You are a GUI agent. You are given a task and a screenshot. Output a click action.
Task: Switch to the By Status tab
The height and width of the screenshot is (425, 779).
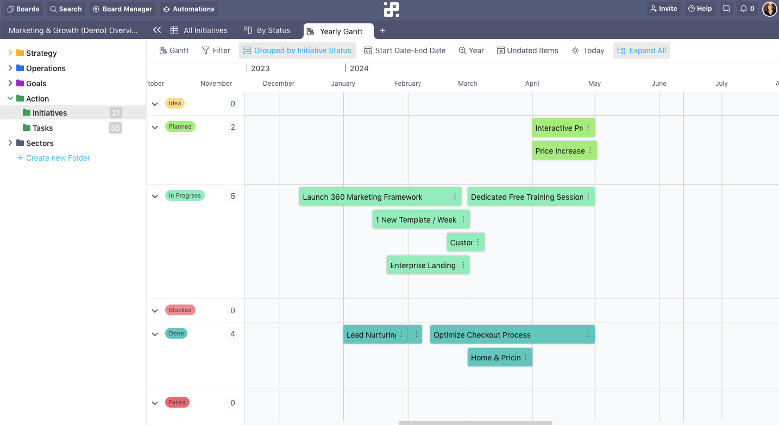[267, 30]
